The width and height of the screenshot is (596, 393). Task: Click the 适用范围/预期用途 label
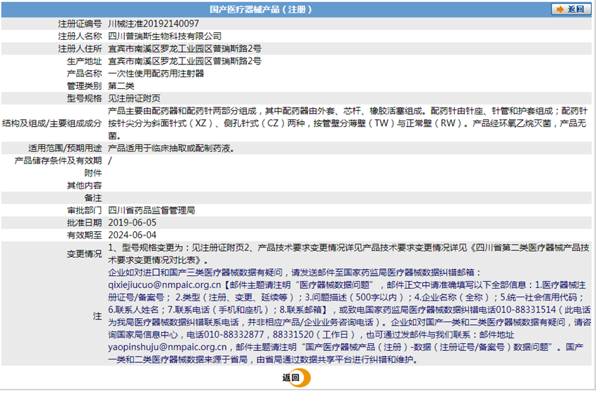tap(65, 148)
